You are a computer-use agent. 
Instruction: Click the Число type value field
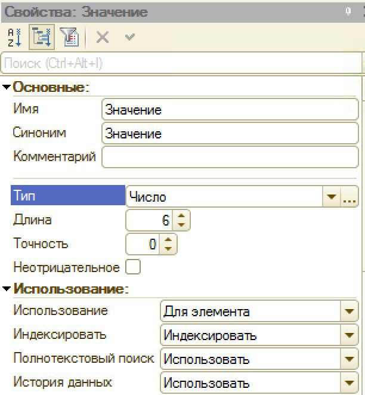pos(224,196)
